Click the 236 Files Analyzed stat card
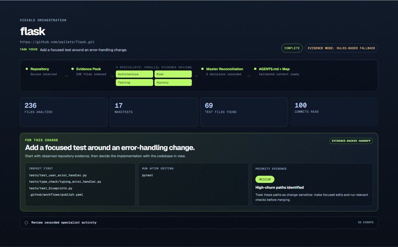 click(x=64, y=112)
